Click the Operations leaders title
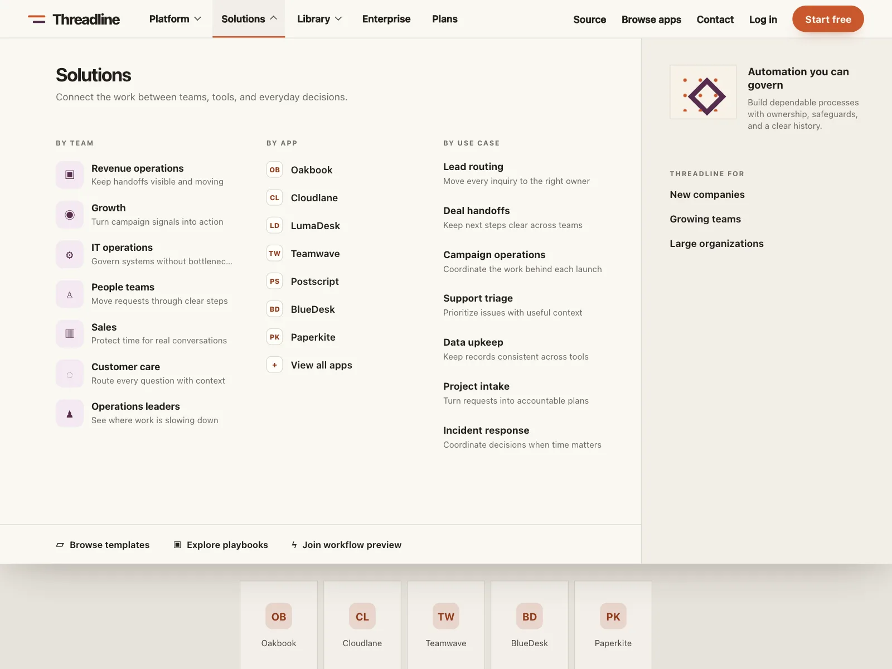 click(135, 406)
